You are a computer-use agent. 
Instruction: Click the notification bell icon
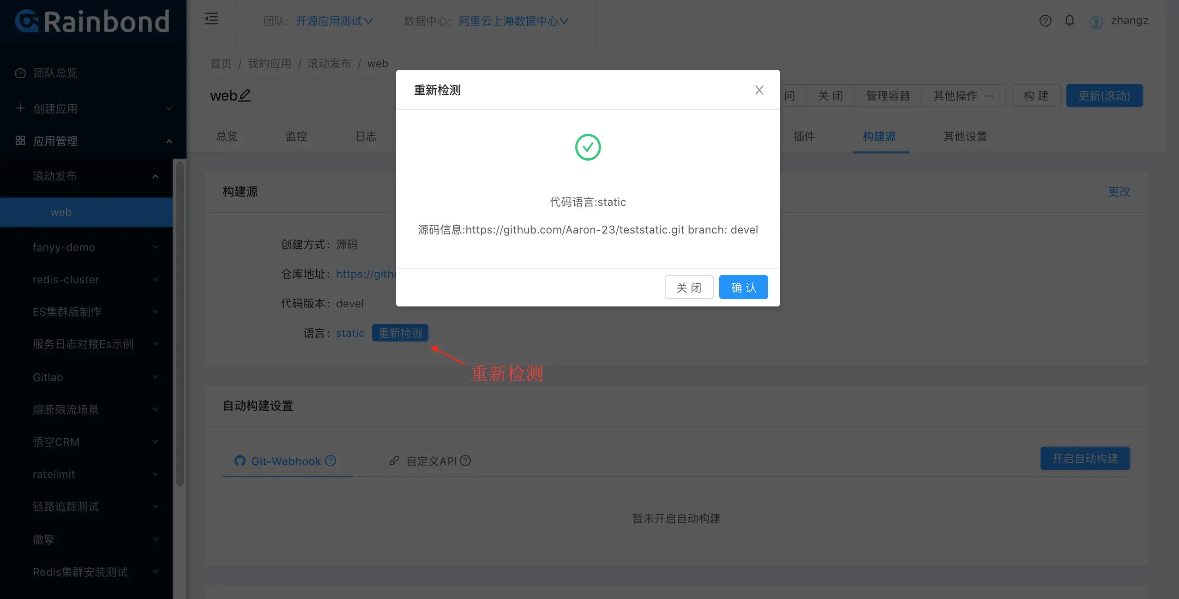(x=1069, y=20)
